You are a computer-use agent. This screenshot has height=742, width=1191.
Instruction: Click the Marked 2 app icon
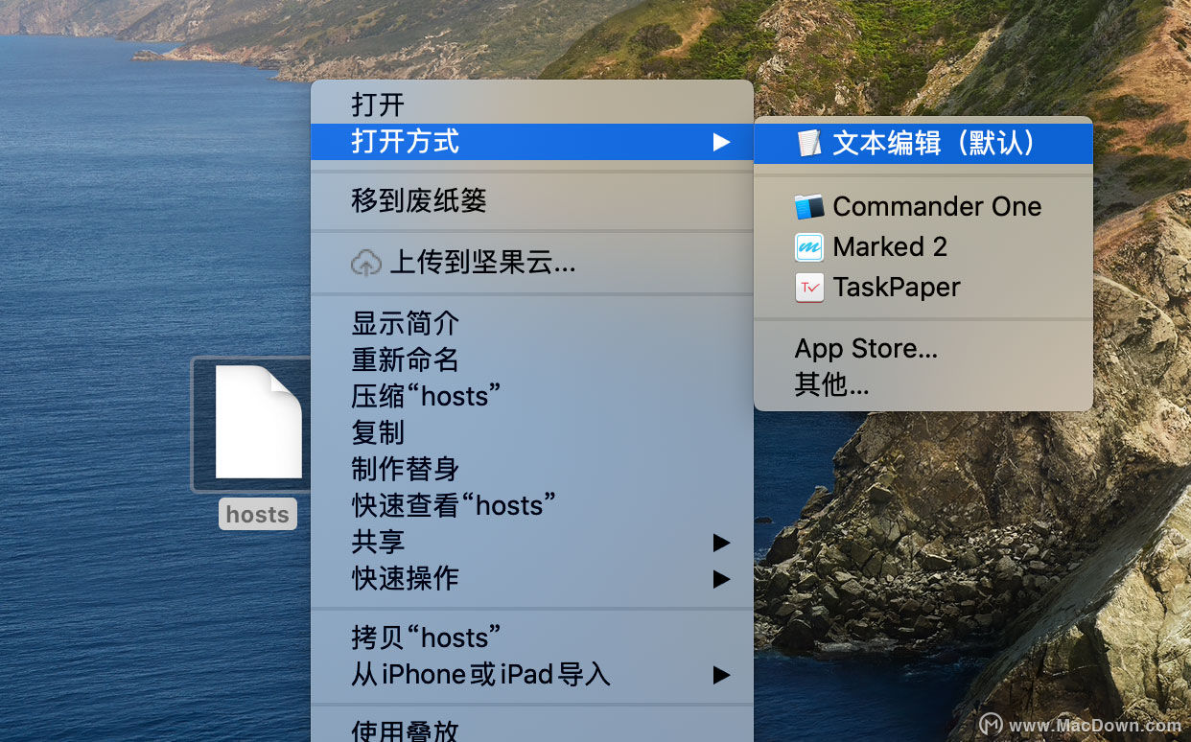(810, 246)
